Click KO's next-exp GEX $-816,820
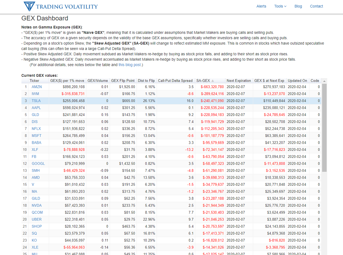343x255 pixels. [276, 240]
